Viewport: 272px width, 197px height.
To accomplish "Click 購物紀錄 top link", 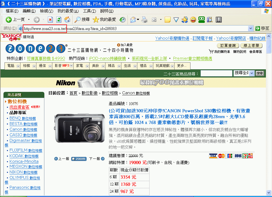I will click(x=257, y=38).
